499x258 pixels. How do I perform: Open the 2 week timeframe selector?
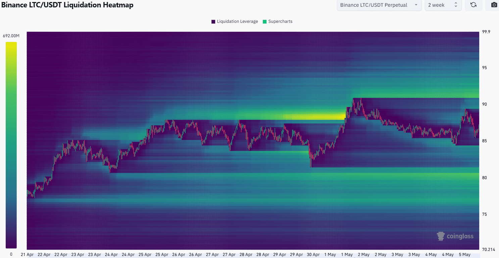pyautogui.click(x=443, y=5)
